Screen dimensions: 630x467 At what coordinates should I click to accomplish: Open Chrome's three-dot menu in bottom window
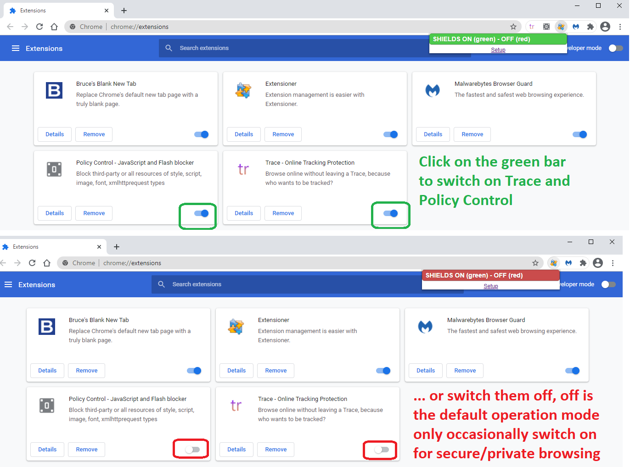613,263
